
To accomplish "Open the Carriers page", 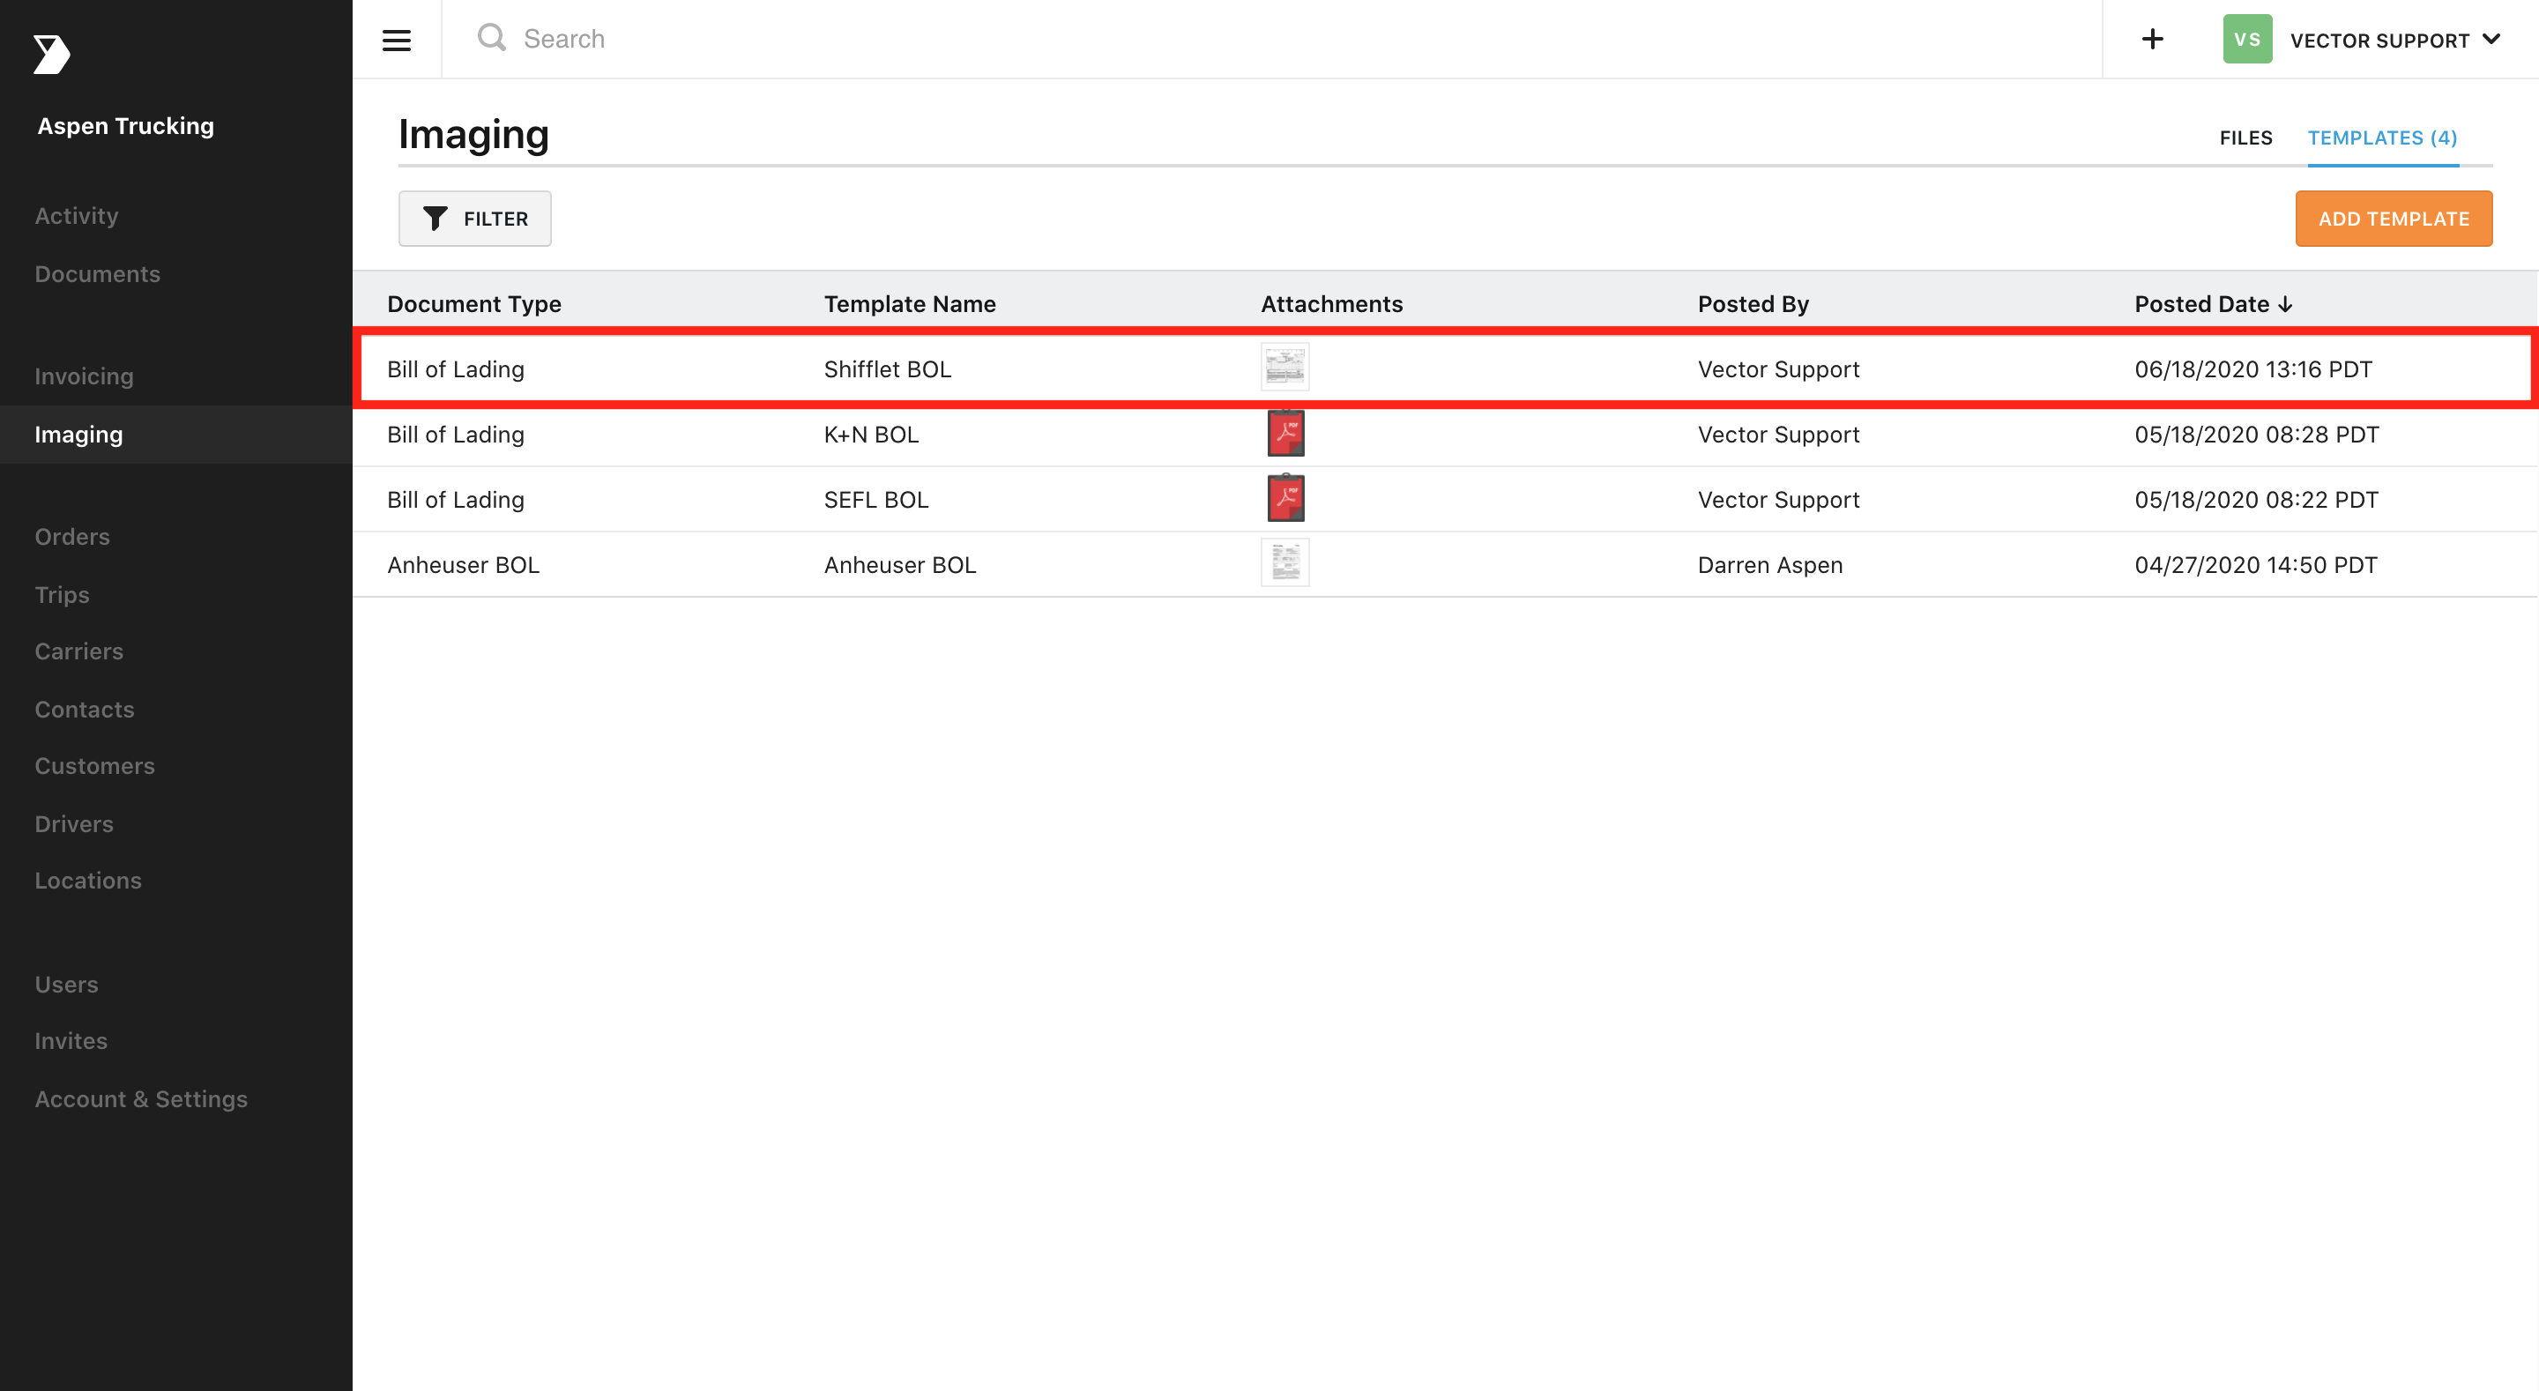I will 78,651.
